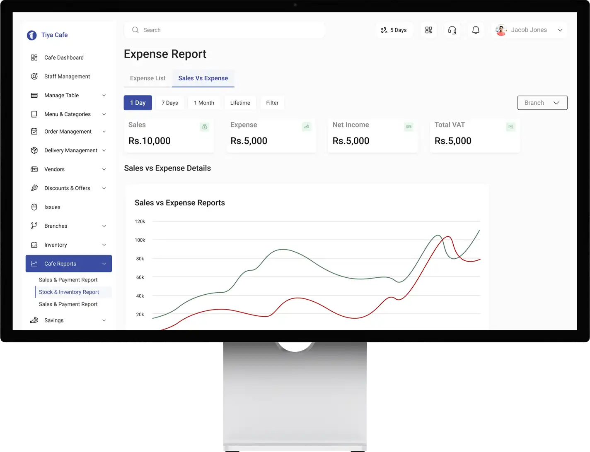
Task: Select the 7 Days time range
Action: coord(169,103)
